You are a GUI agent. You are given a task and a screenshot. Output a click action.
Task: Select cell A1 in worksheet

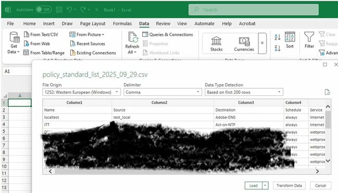20,103
